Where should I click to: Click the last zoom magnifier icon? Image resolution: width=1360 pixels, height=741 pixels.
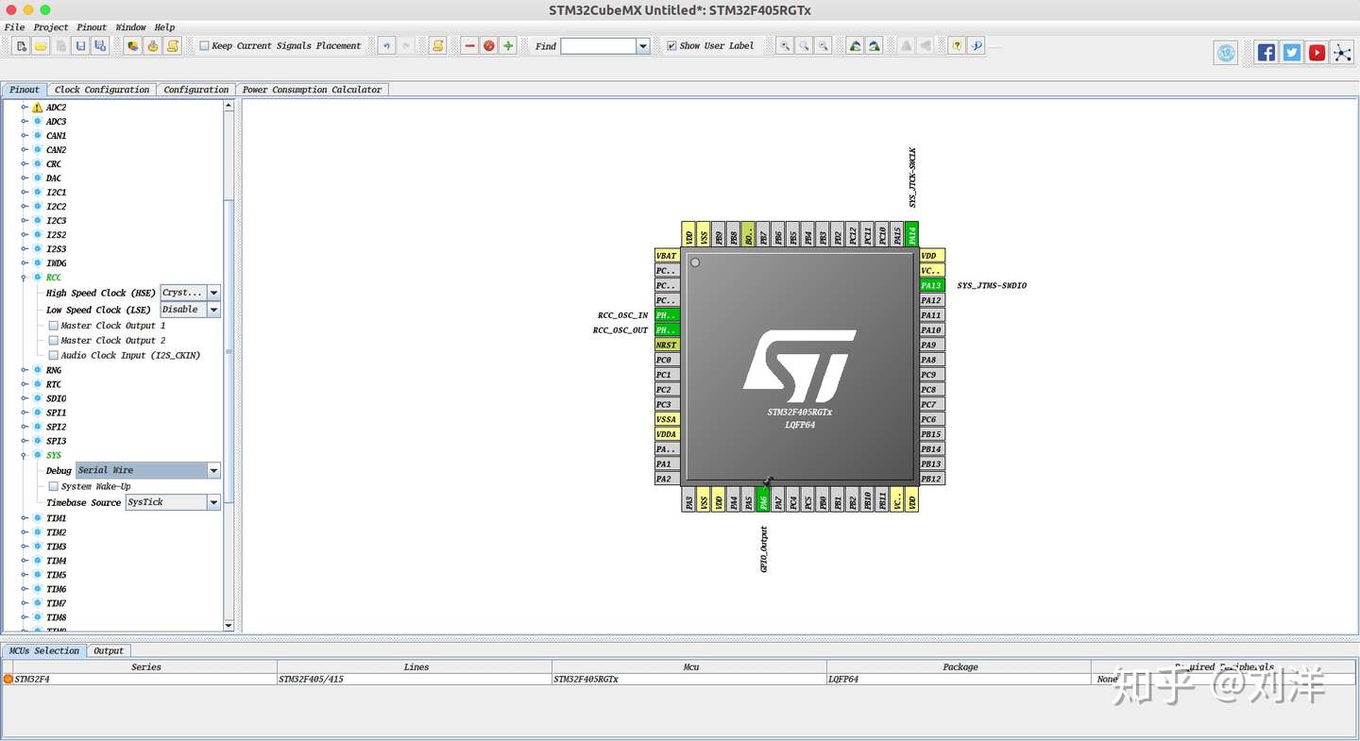pos(824,45)
